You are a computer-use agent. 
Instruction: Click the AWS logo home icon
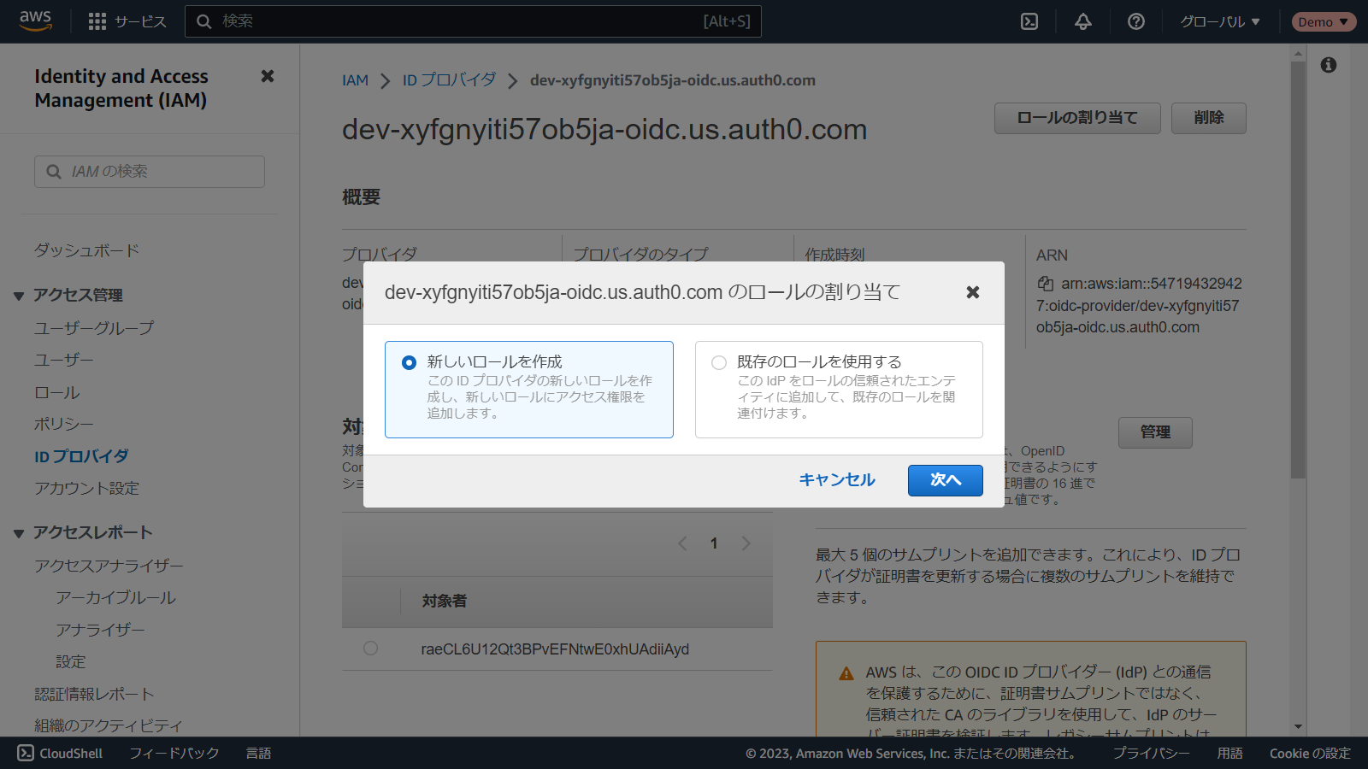click(x=35, y=21)
